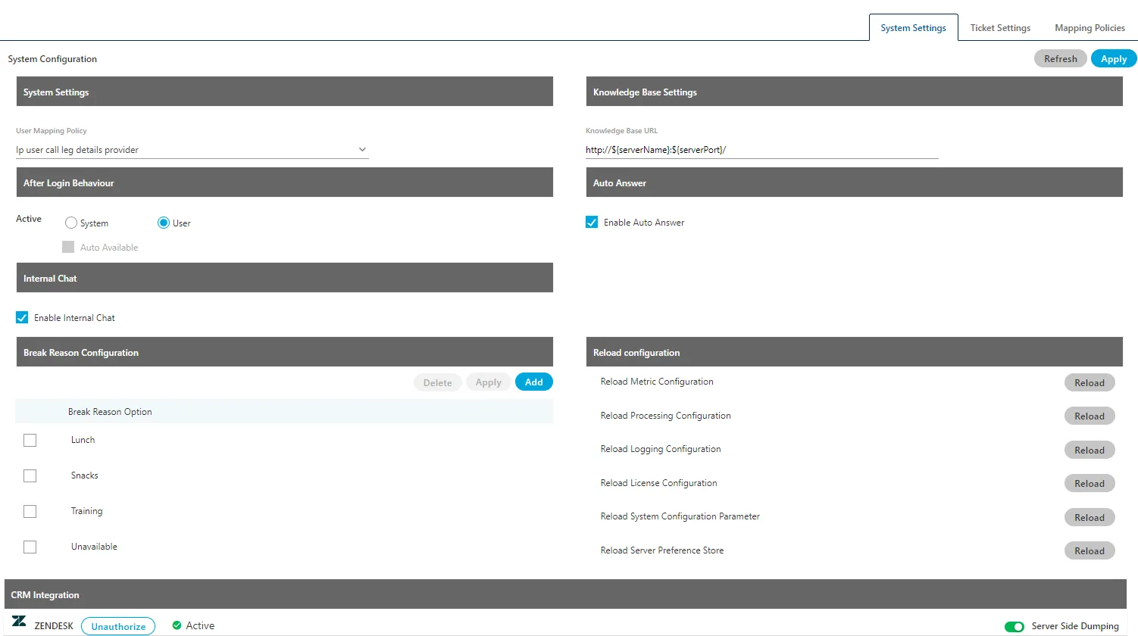Reload the License Configuration
1138x636 pixels.
coord(1090,484)
